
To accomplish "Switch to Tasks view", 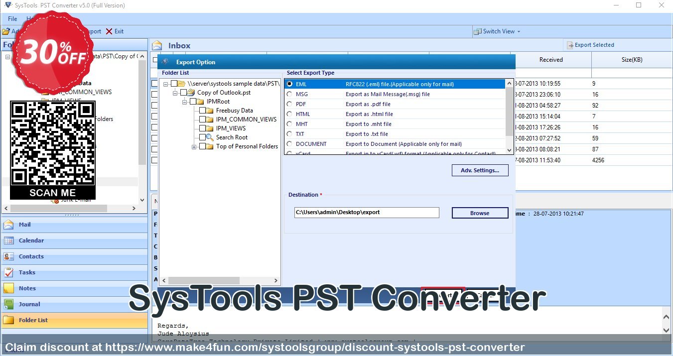I will click(74, 272).
